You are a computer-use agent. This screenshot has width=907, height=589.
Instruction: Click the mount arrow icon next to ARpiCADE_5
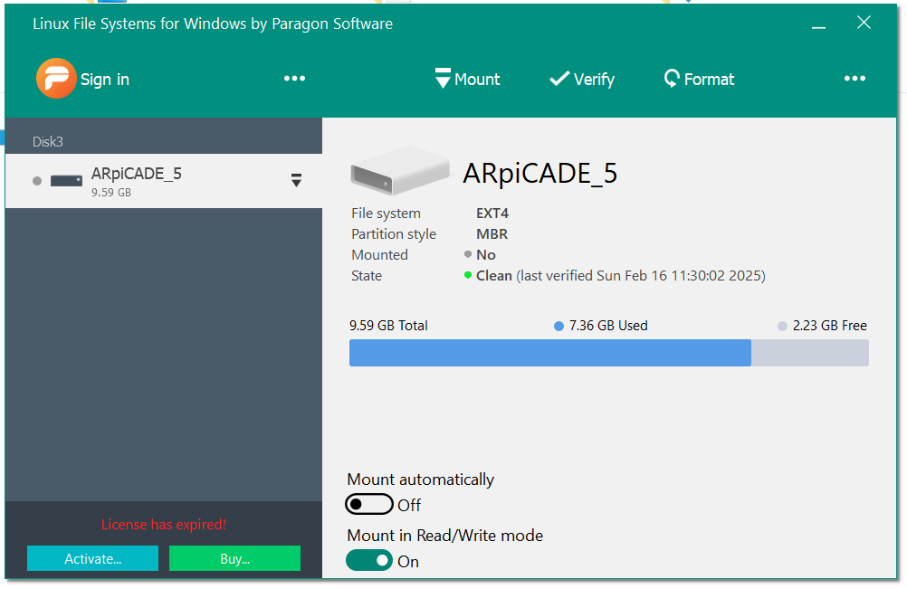(x=296, y=180)
